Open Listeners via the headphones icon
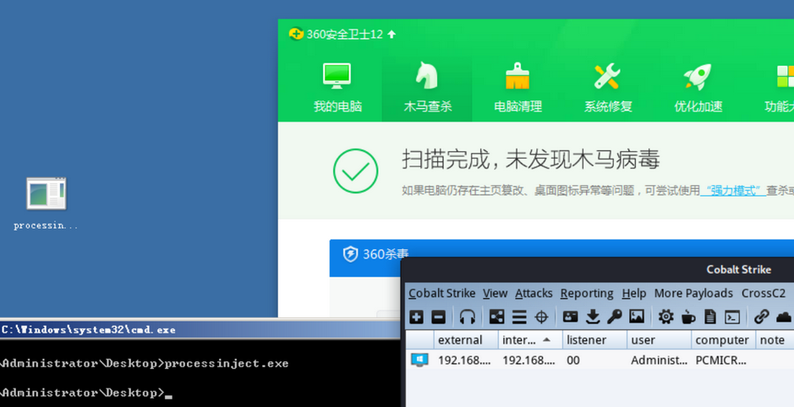 467,317
